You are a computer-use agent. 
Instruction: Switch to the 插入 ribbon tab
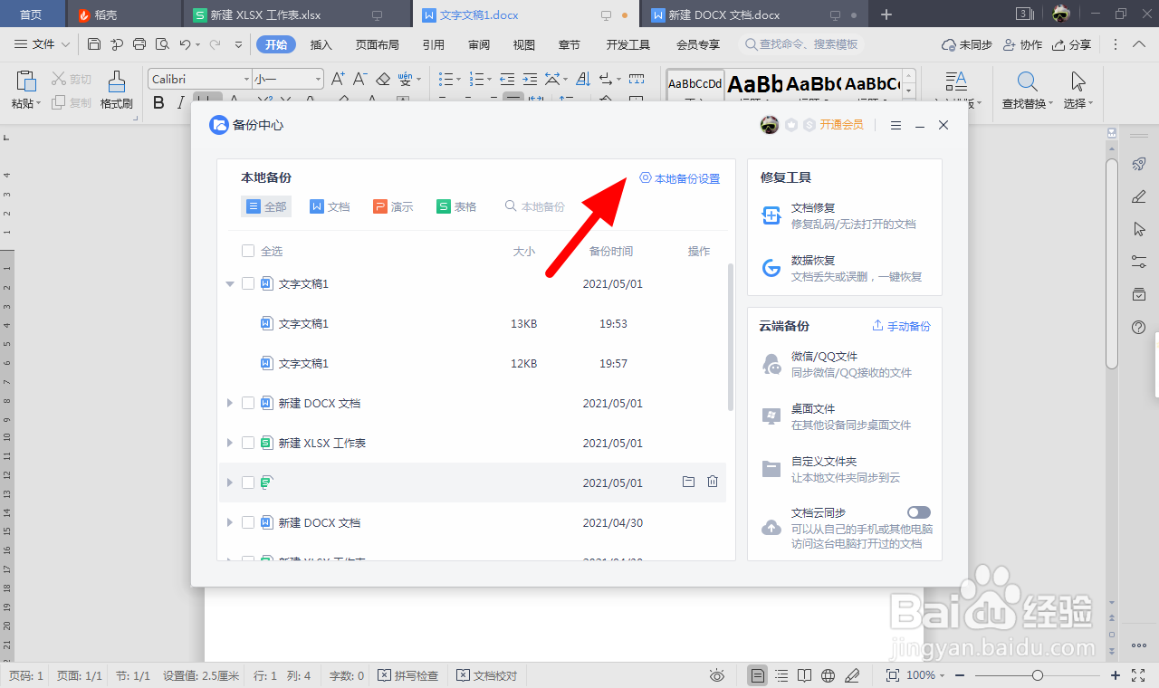coord(321,44)
